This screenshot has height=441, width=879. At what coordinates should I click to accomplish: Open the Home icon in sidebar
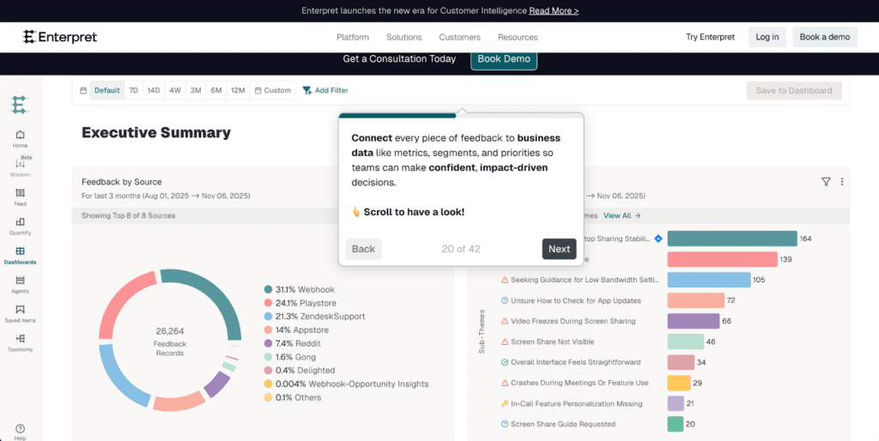[20, 135]
